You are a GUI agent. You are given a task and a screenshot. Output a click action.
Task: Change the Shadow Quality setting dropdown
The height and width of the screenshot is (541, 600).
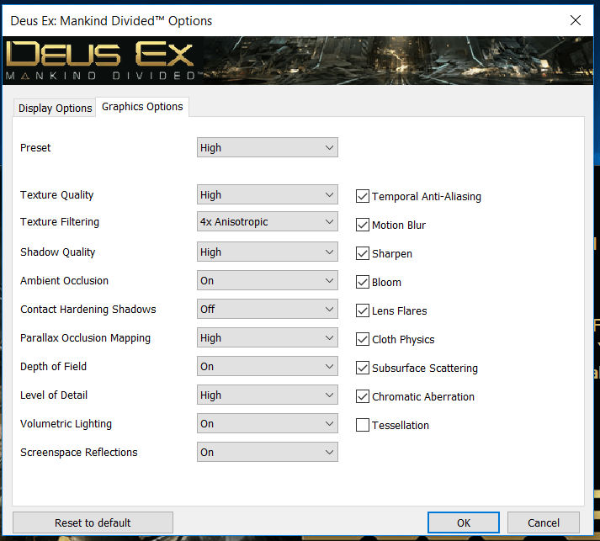(x=267, y=252)
